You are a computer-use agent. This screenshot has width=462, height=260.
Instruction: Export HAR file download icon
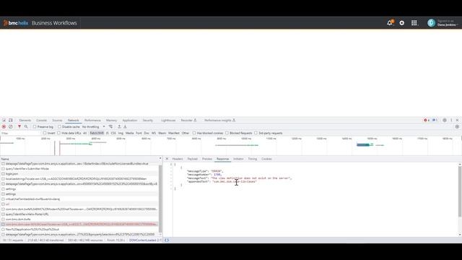125,127
